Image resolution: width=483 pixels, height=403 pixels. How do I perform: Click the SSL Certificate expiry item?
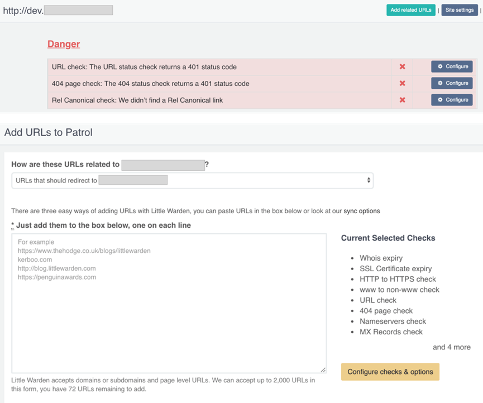(x=395, y=268)
